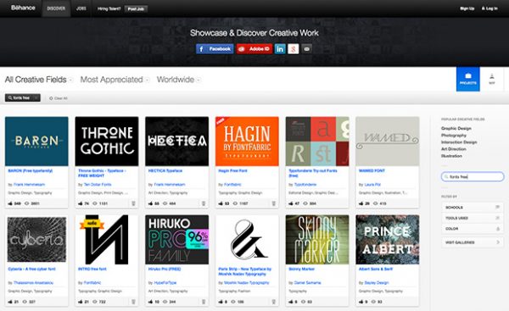Switch to the Discover tab
The image size is (509, 311).
[56, 8]
